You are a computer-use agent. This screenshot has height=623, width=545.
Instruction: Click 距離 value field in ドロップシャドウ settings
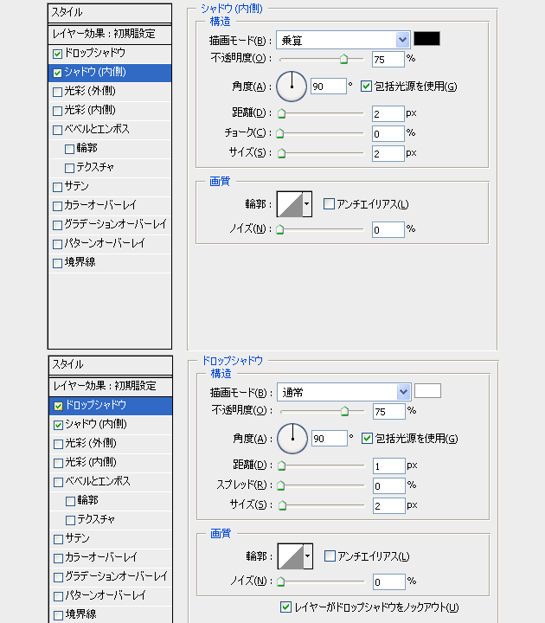click(x=389, y=466)
